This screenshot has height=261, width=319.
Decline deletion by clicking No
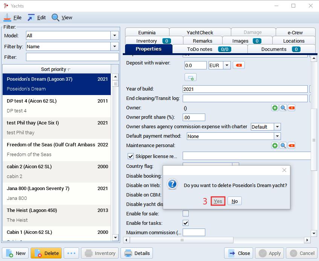(x=235, y=201)
